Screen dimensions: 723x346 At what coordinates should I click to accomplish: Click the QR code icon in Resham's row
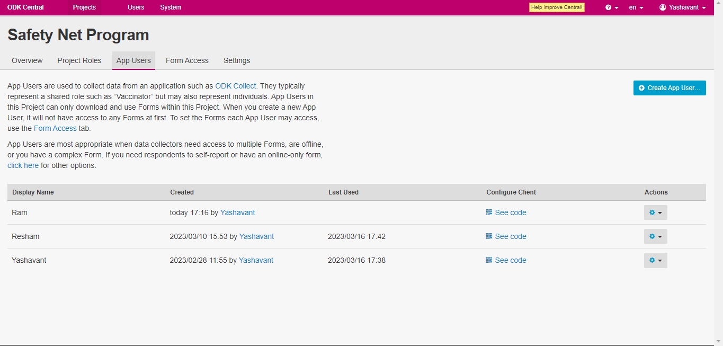tap(489, 236)
